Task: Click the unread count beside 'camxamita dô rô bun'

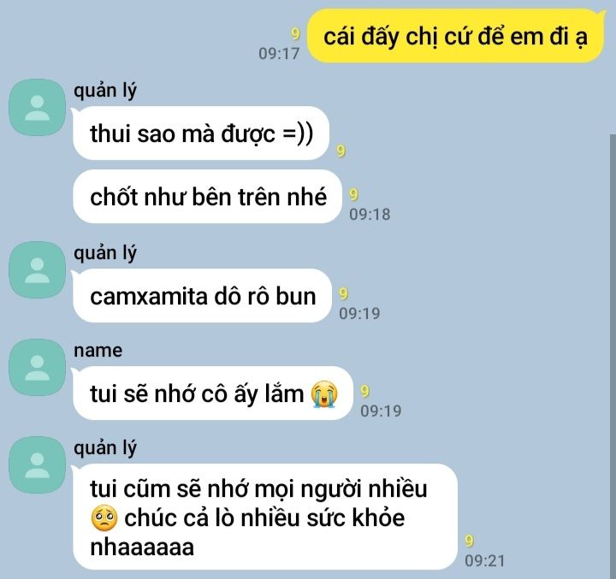Action: (x=343, y=293)
